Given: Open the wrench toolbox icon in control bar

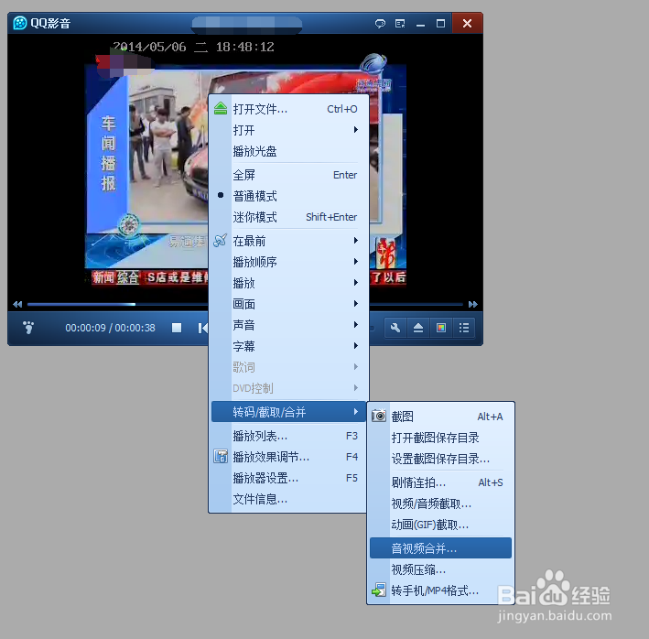Looking at the screenshot, I should [x=395, y=328].
